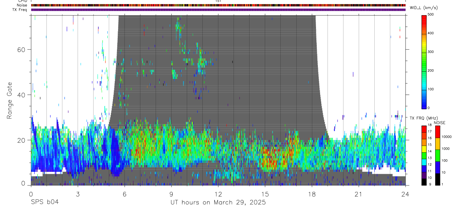The height and width of the screenshot is (210, 456).
Task: Click range gate 60 axis label
Action: click(22, 49)
